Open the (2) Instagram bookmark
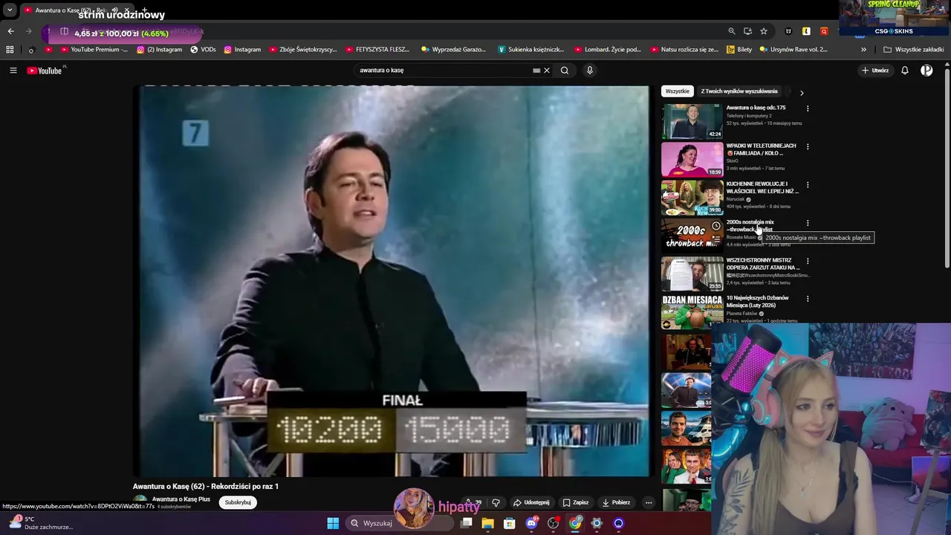This screenshot has height=535, width=951. pyautogui.click(x=159, y=50)
